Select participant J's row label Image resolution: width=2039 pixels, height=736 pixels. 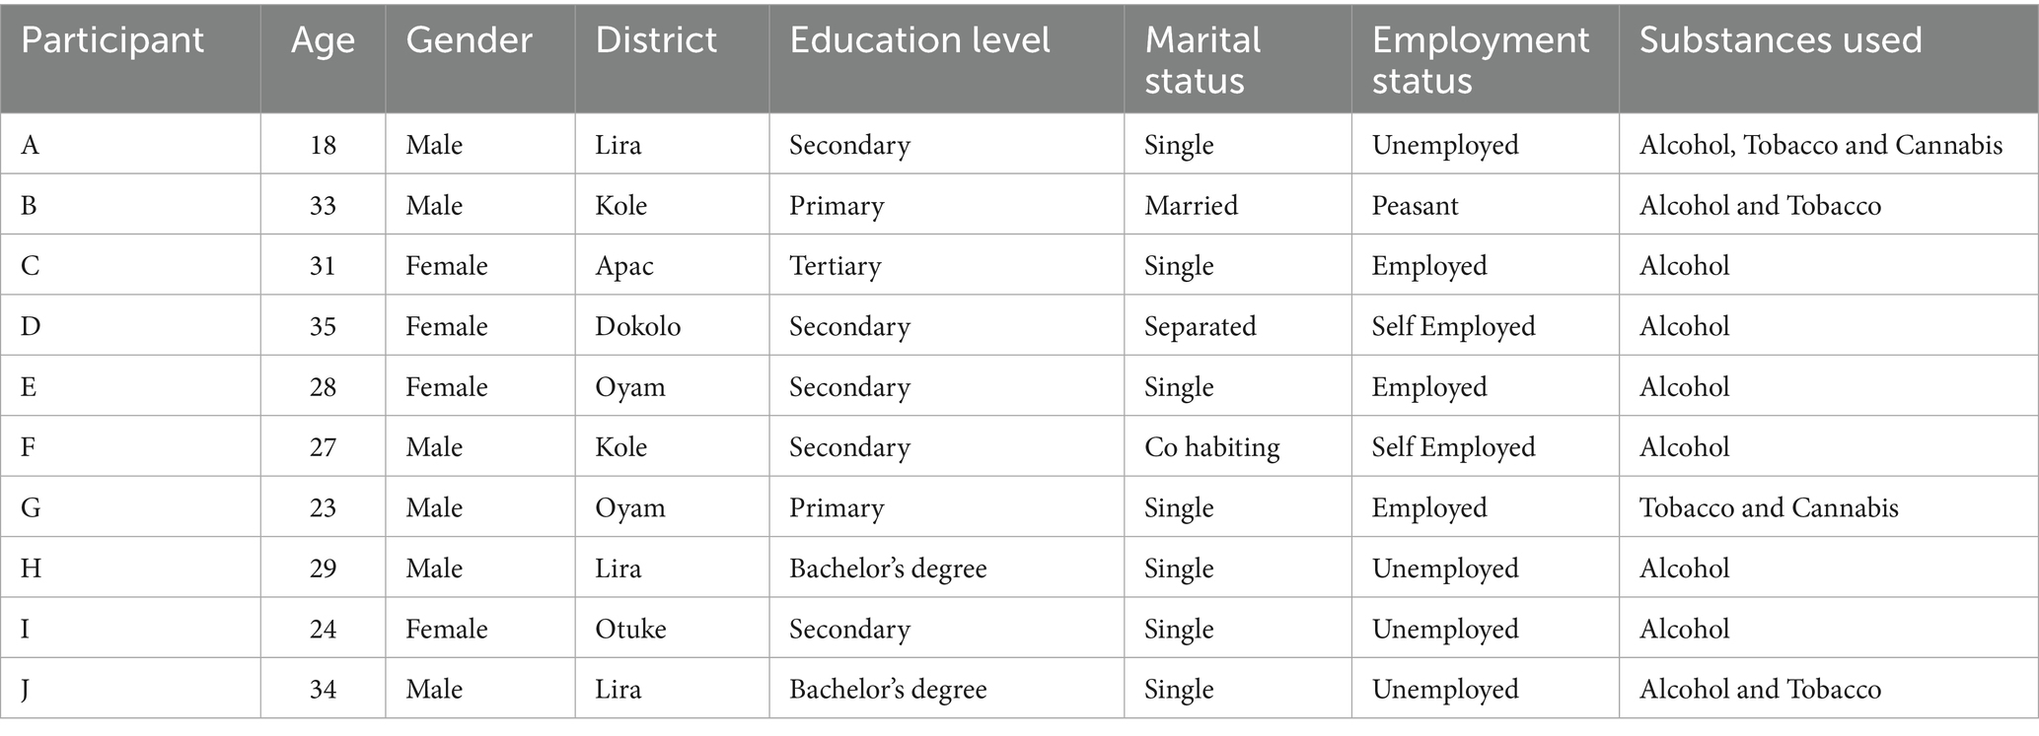(x=26, y=689)
